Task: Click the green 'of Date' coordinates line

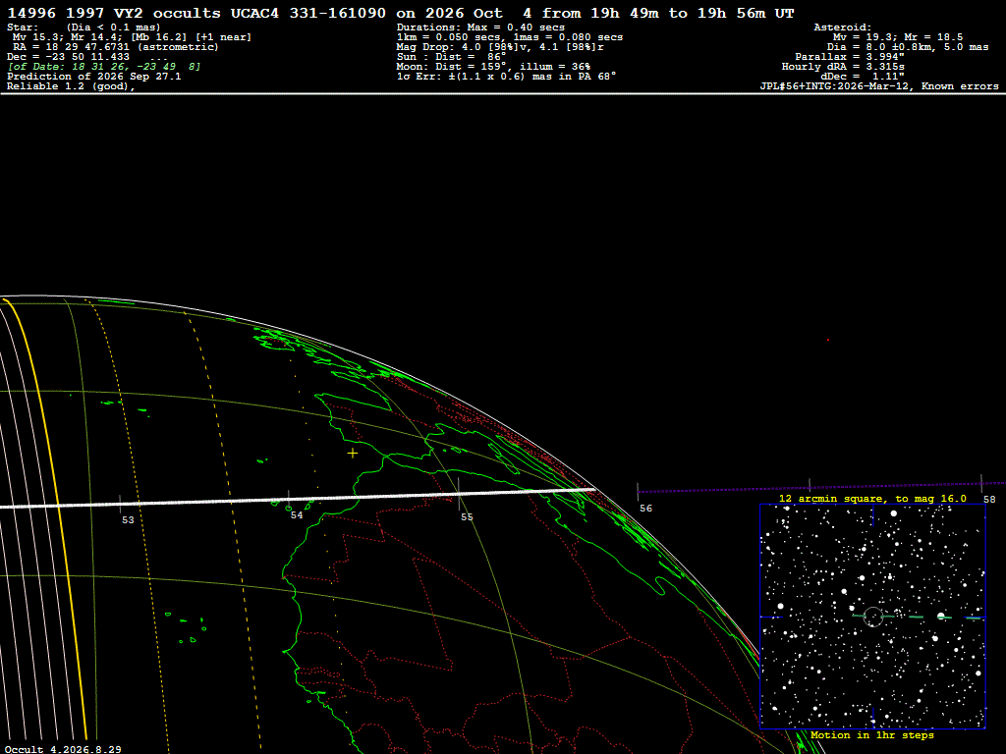Action: pos(104,67)
